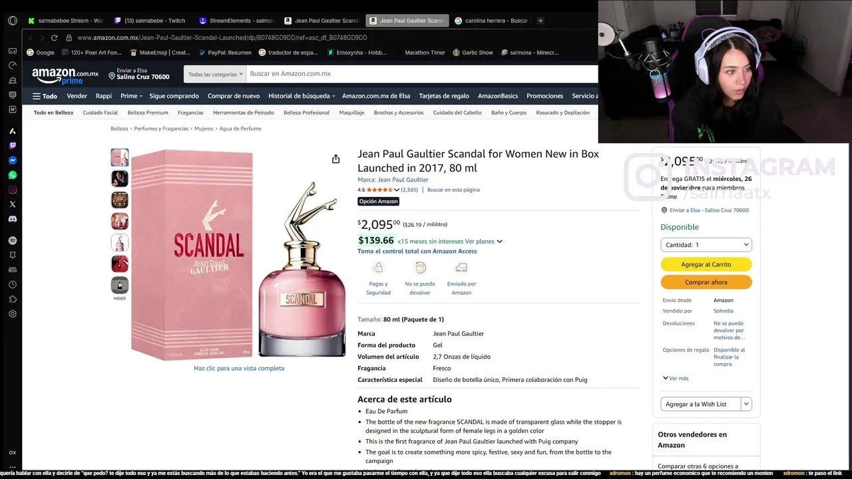Open Twitch icon in browser sidebar

pyautogui.click(x=13, y=146)
